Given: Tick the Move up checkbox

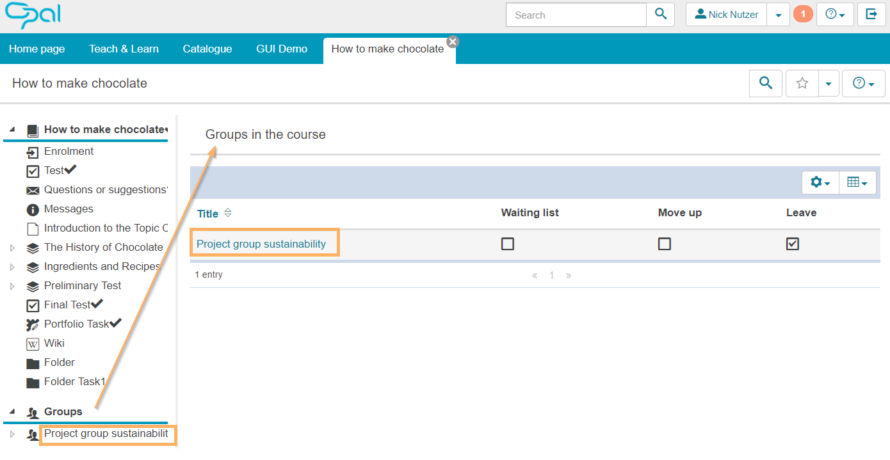Looking at the screenshot, I should pyautogui.click(x=665, y=244).
